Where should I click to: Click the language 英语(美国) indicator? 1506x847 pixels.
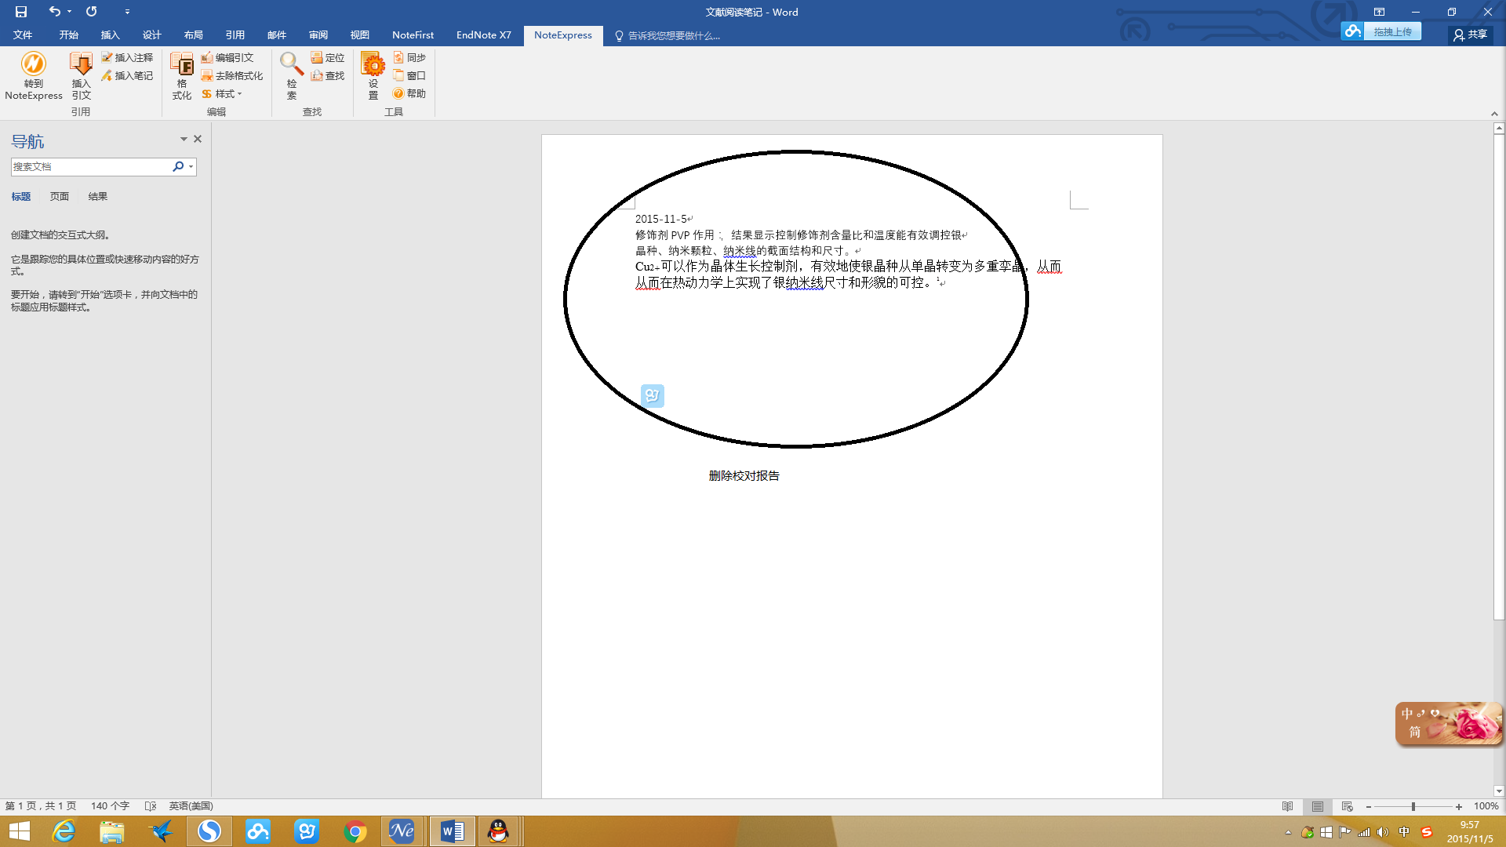point(191,806)
